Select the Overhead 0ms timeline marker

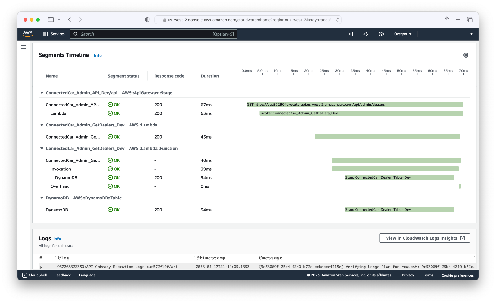pos(460,186)
